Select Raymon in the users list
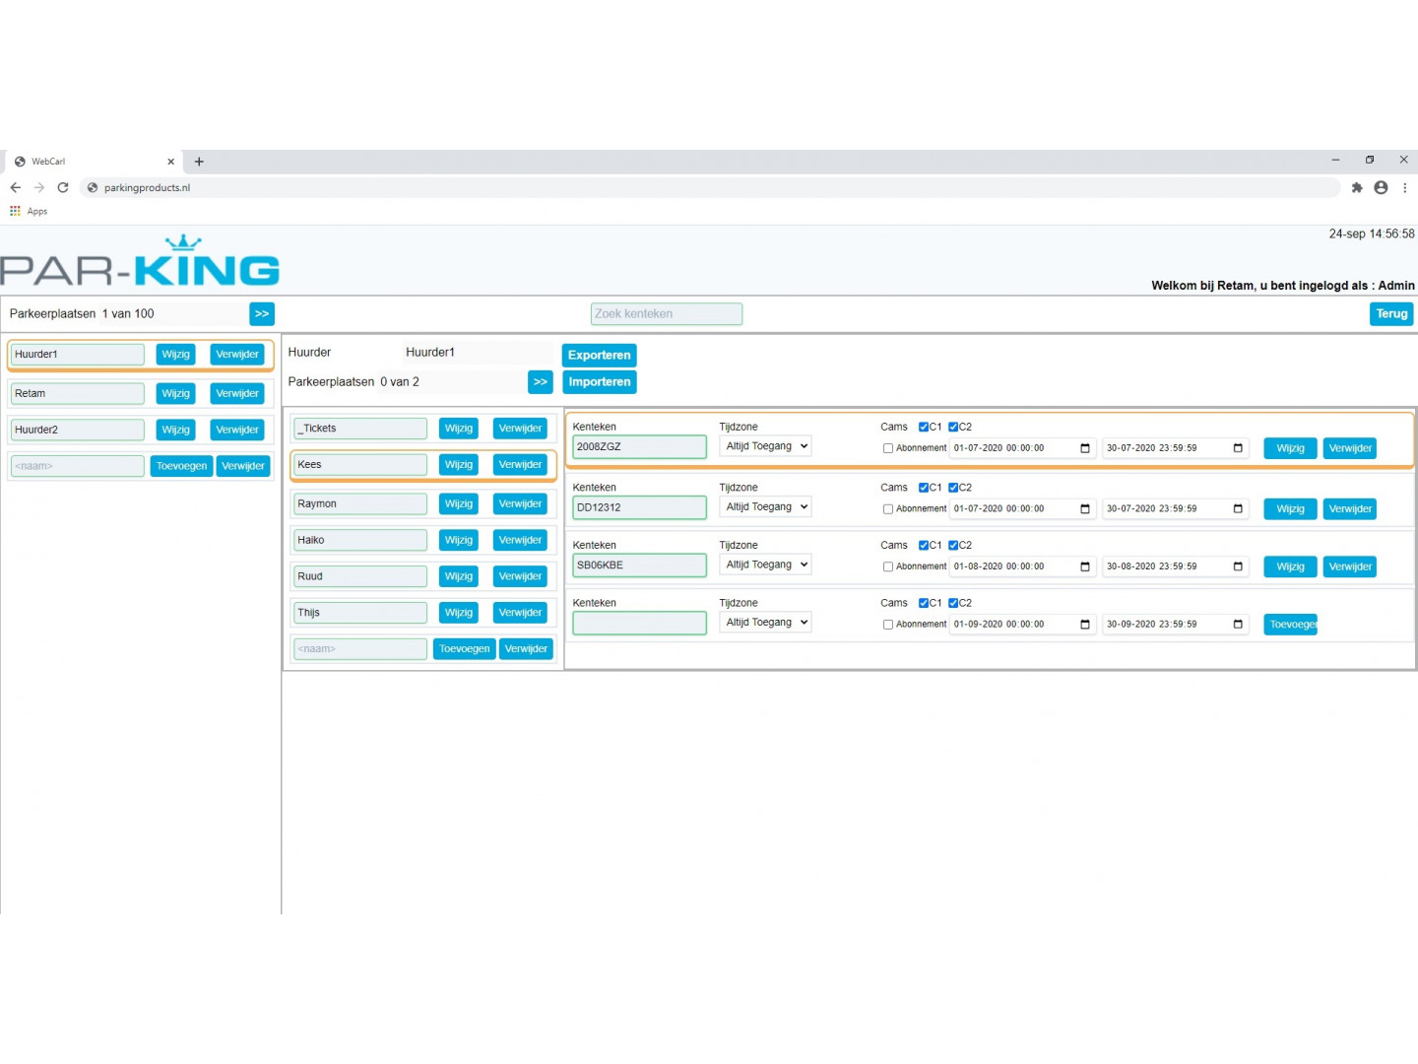Screen dimensions: 1418x1064 pyautogui.click(x=360, y=504)
